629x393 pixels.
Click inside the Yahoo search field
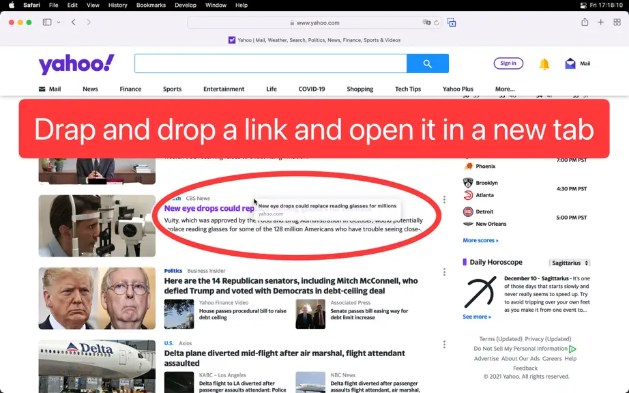click(x=271, y=63)
